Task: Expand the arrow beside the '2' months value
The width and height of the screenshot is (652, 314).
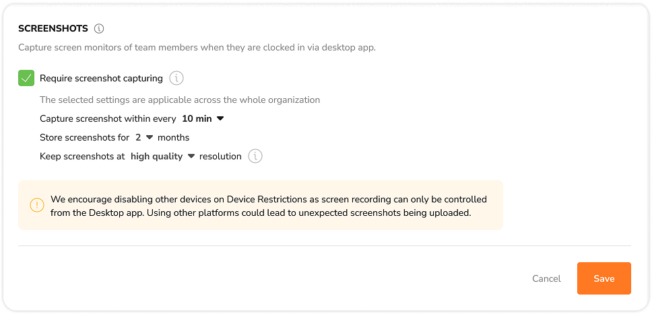Action: point(150,137)
